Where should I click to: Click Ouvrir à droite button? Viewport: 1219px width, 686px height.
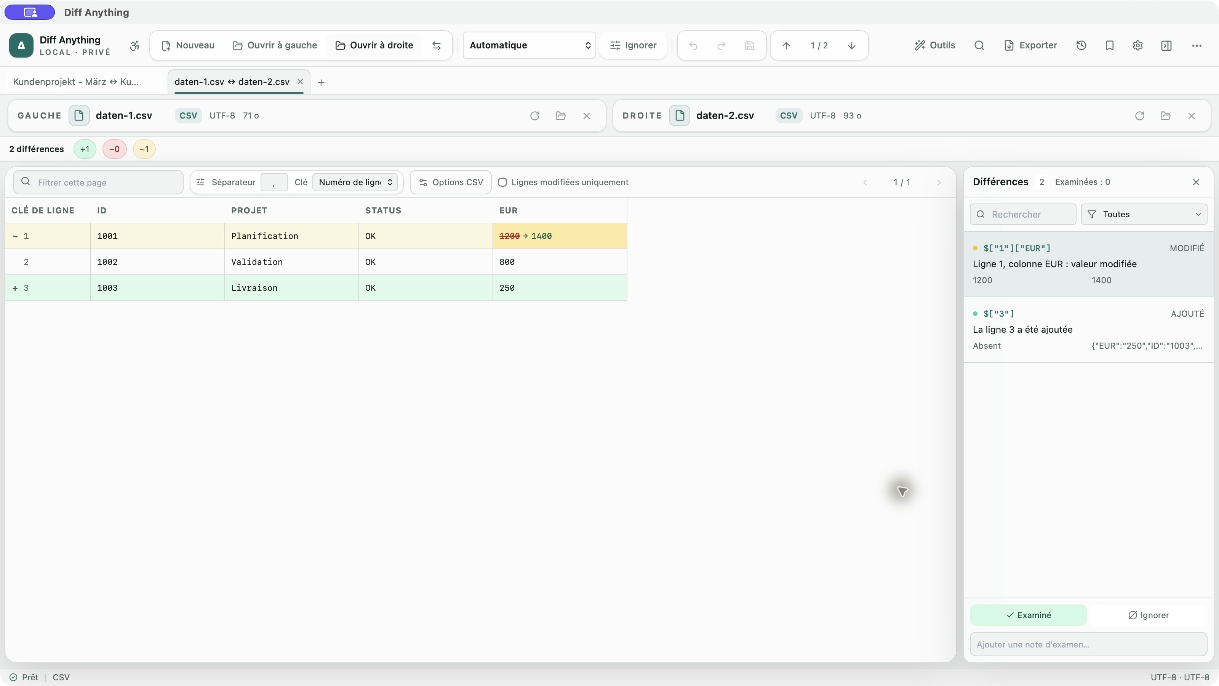(x=374, y=45)
